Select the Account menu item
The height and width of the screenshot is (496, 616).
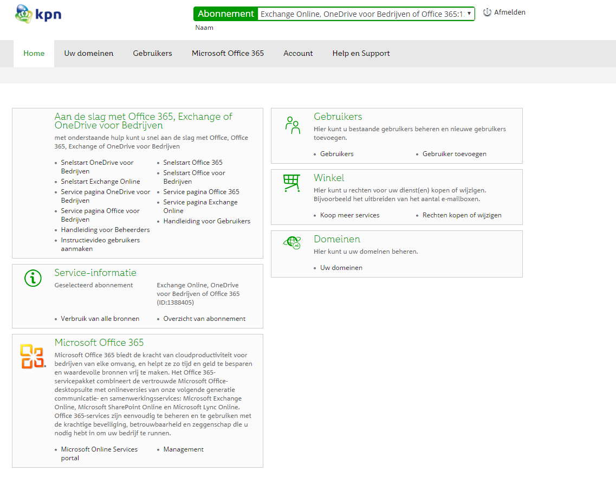pyautogui.click(x=297, y=53)
